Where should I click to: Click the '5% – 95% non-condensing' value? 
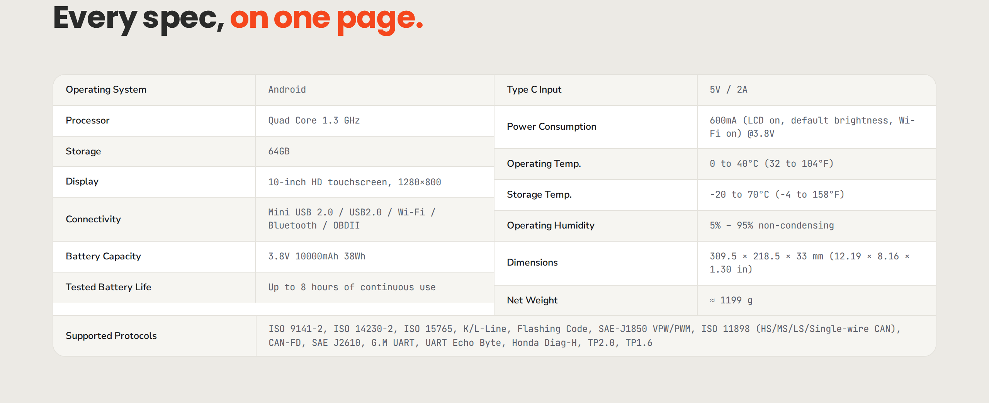771,225
